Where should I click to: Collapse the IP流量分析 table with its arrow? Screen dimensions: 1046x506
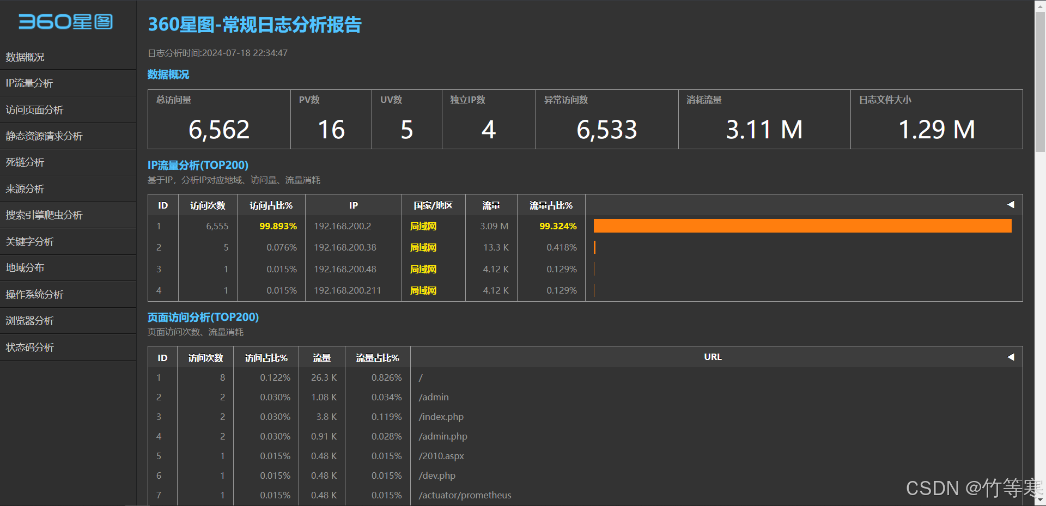point(1011,205)
